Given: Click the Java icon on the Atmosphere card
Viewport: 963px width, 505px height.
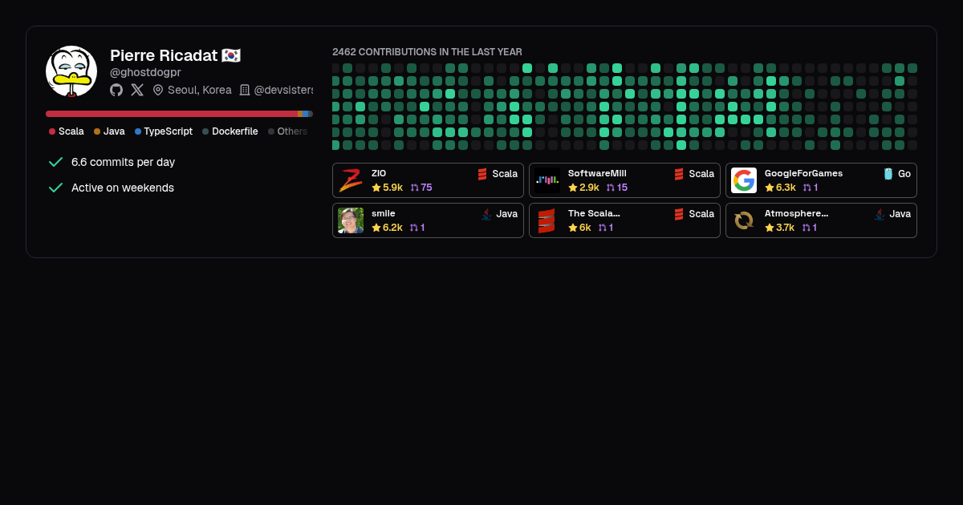Looking at the screenshot, I should [880, 214].
